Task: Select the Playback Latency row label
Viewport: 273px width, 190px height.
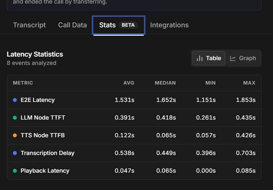Action: click(x=45, y=171)
